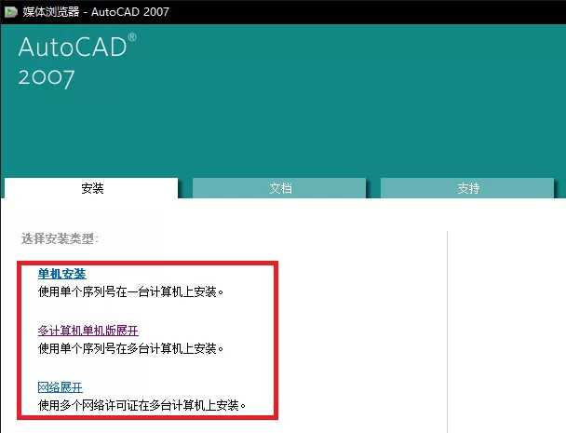Image resolution: width=566 pixels, height=433 pixels.
Task: Click text 使用多个网络许可证在多台计算机上安装。
Action: click(x=141, y=405)
